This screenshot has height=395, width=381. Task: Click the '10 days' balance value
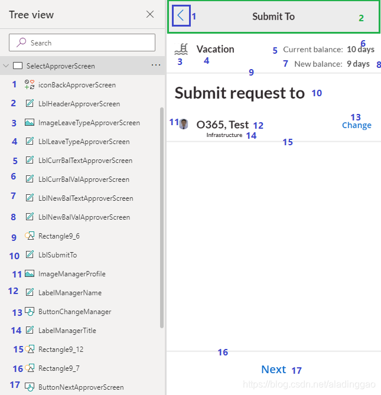coord(360,50)
